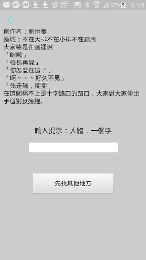Image resolution: width=146 pixels, height=260 pixels.
Task: Tap the stacked window icon showing 1
Action: point(65,5)
